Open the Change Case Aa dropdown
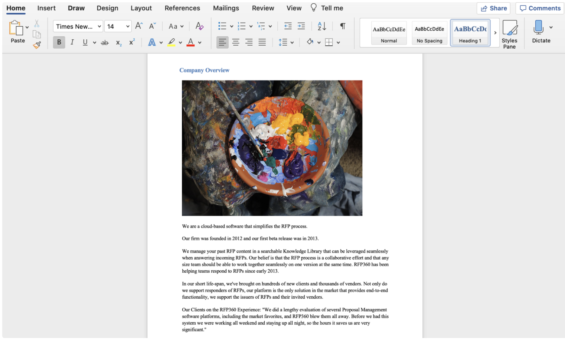Screen dimensions: 565x341 tap(176, 26)
